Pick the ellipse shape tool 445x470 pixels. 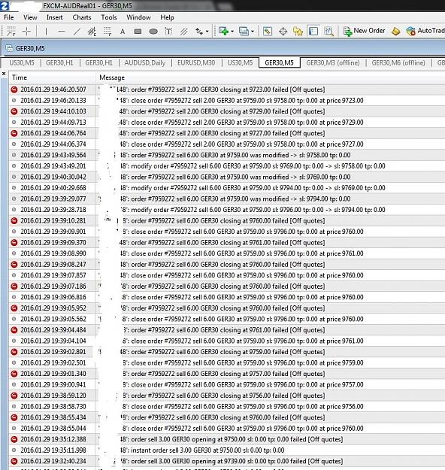point(153,31)
